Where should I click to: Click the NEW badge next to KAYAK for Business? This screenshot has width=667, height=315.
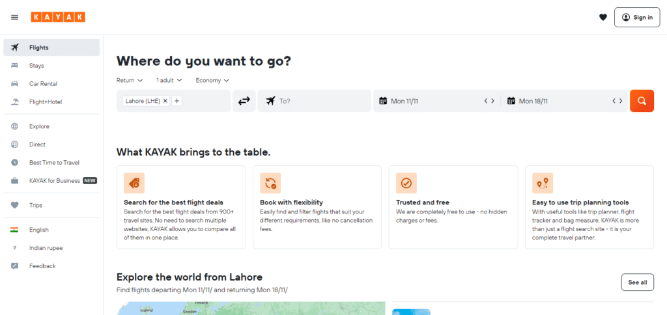coord(90,181)
